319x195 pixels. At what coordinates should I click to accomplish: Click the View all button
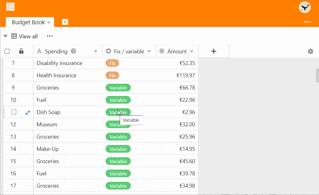coord(25,36)
